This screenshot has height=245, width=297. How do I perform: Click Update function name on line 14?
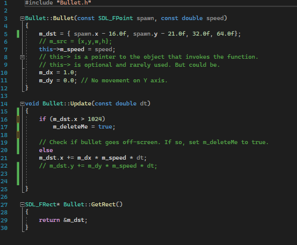coord(81,103)
